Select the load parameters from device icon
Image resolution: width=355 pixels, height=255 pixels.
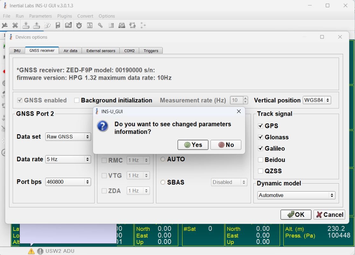pyautogui.click(x=26, y=25)
